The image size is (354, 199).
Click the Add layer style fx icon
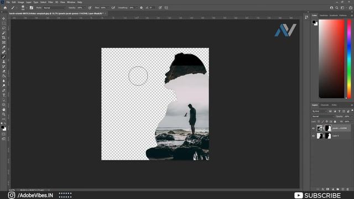pos(323,189)
